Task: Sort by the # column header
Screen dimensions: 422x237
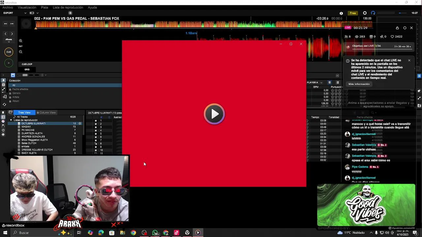Action: 101,117
